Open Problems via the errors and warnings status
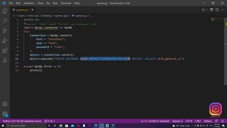Screen dimensions: 227x128 coord(50,121)
